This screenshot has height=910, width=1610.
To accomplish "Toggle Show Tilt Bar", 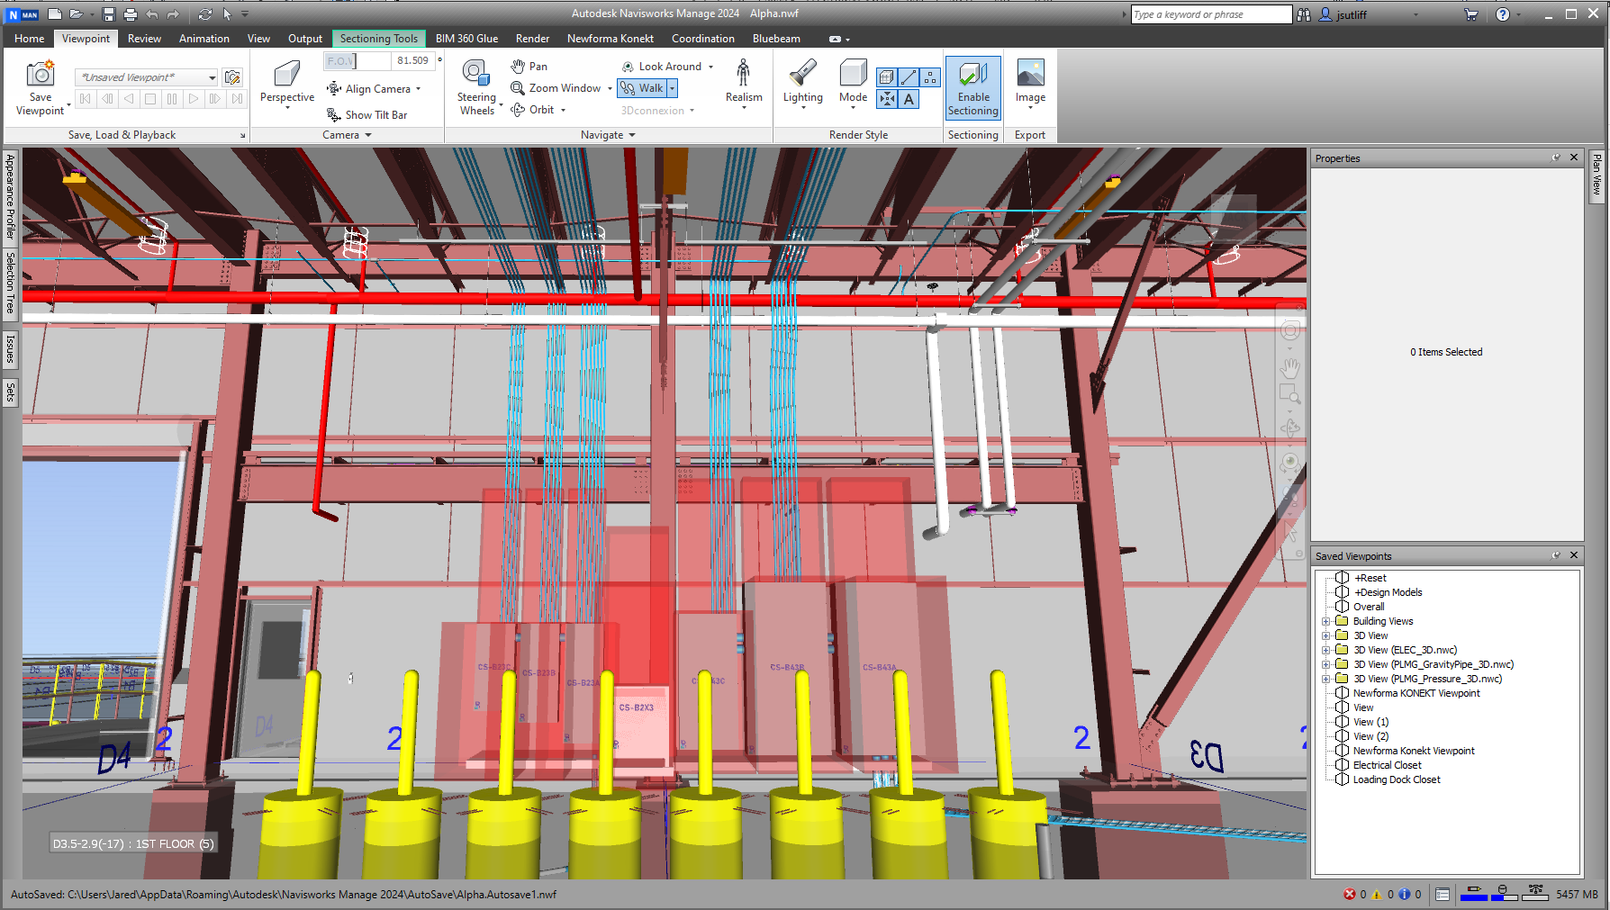I will (367, 115).
